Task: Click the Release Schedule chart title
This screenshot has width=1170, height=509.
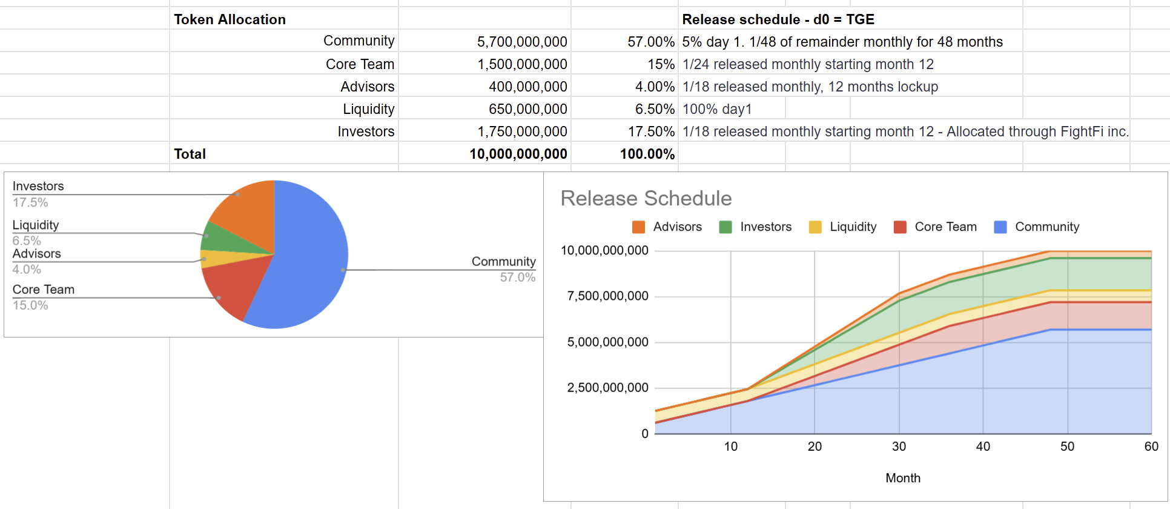Action: coord(646,198)
